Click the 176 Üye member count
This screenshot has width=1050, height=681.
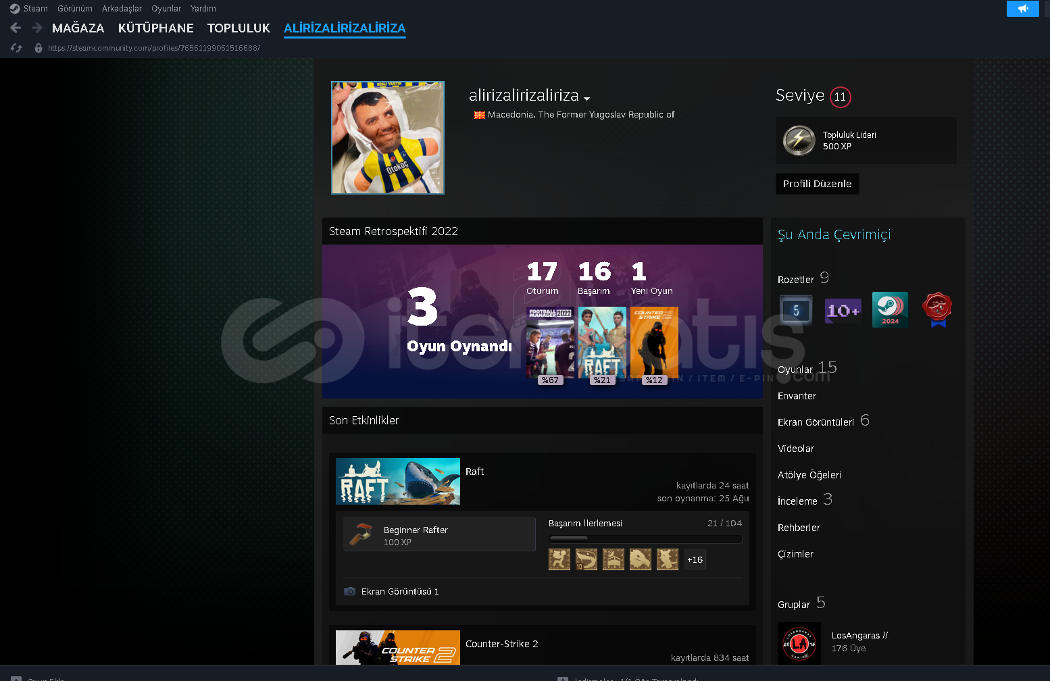tap(849, 649)
